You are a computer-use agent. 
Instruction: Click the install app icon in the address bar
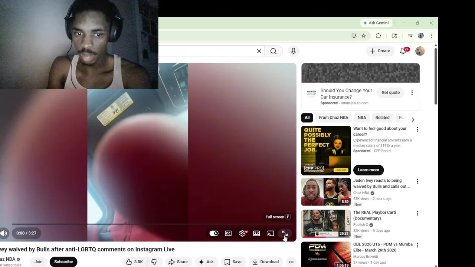tap(354, 36)
